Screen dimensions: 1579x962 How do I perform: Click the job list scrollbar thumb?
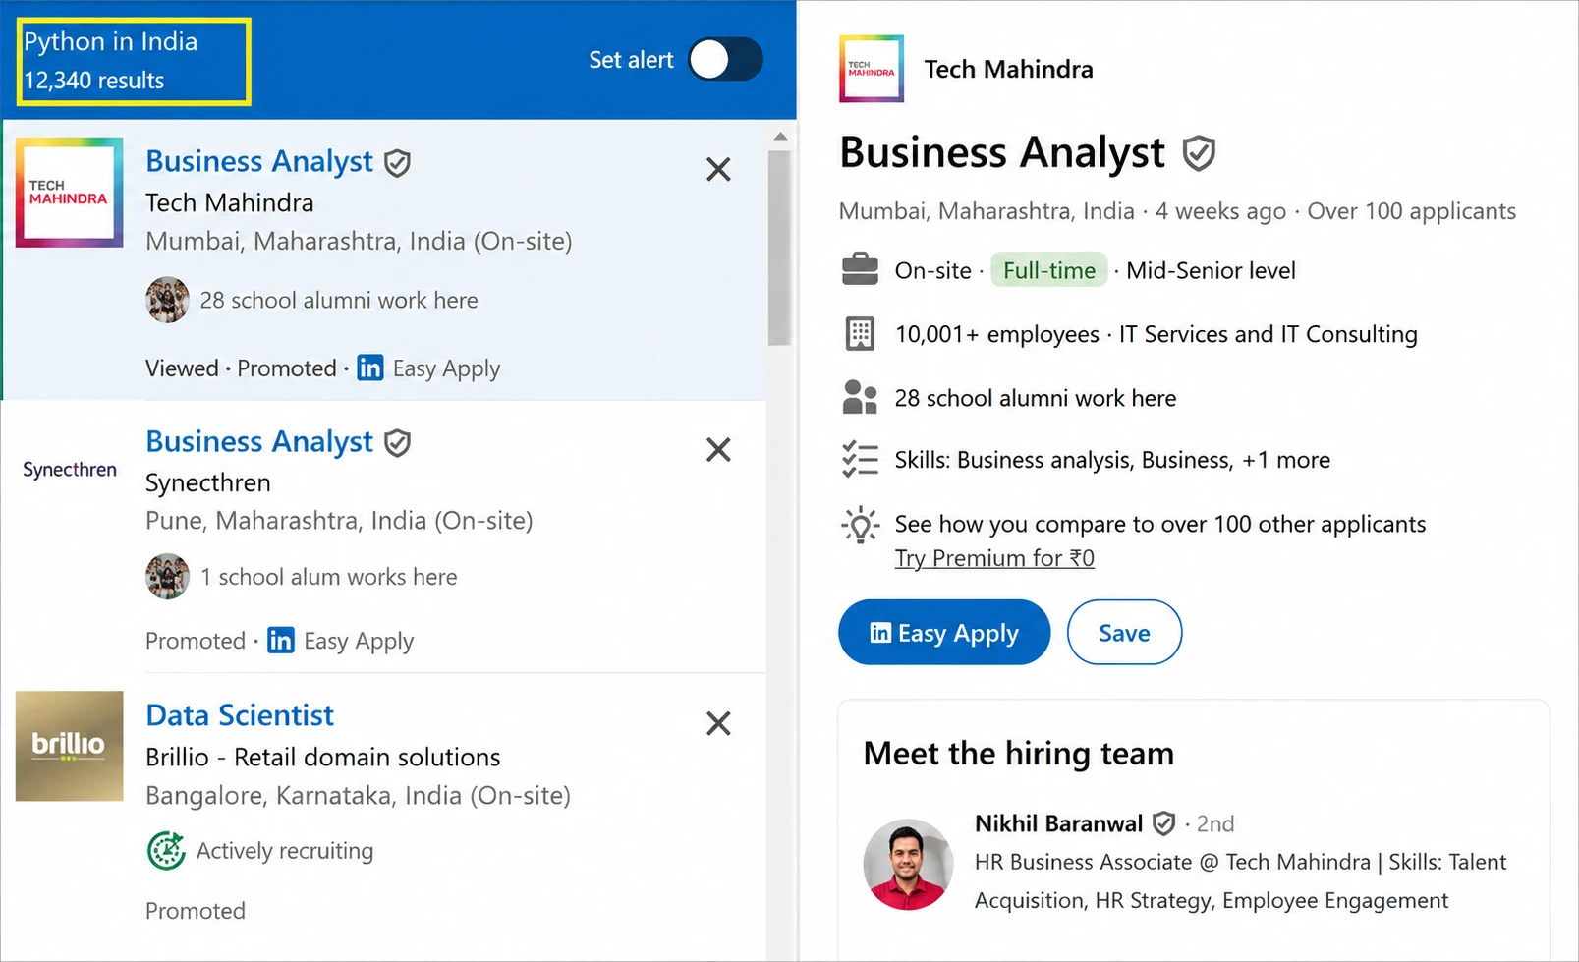click(780, 248)
